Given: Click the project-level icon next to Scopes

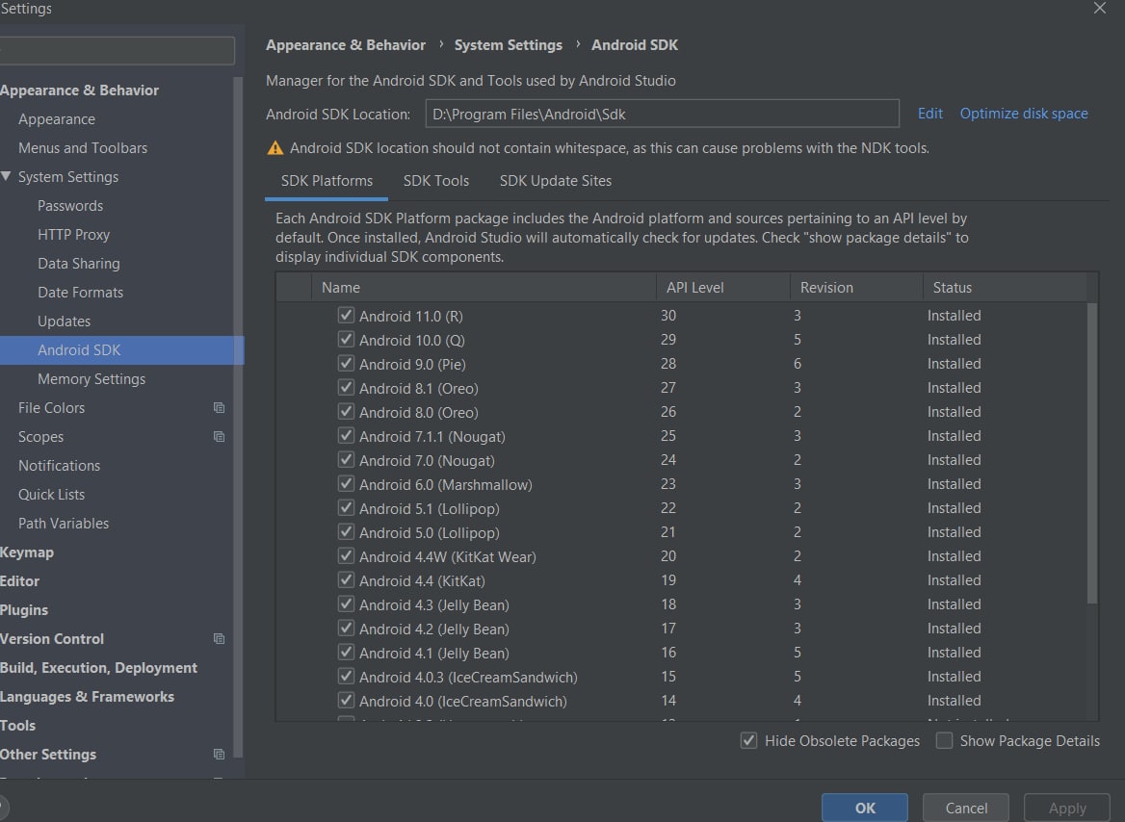Looking at the screenshot, I should (x=219, y=437).
